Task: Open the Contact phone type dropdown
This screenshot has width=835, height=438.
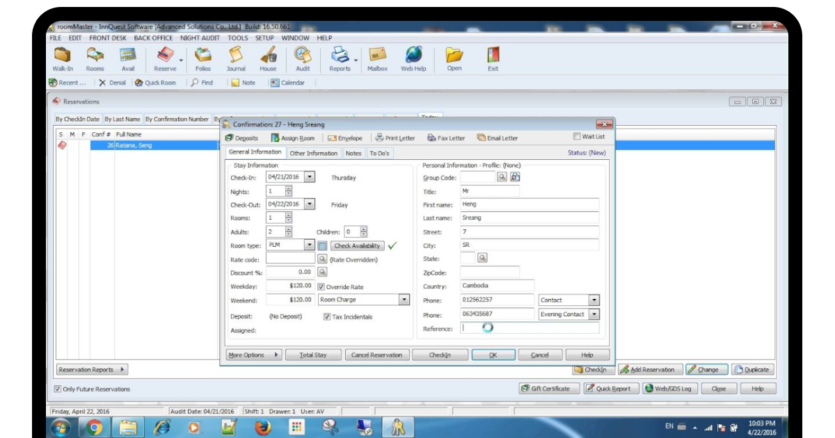Action: (594, 300)
